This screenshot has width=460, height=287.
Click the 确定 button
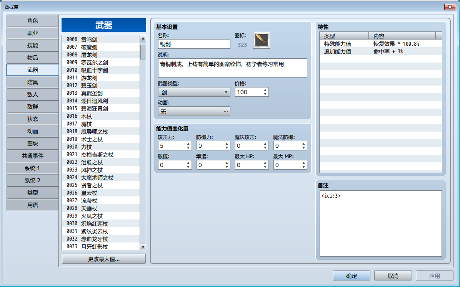(352, 275)
